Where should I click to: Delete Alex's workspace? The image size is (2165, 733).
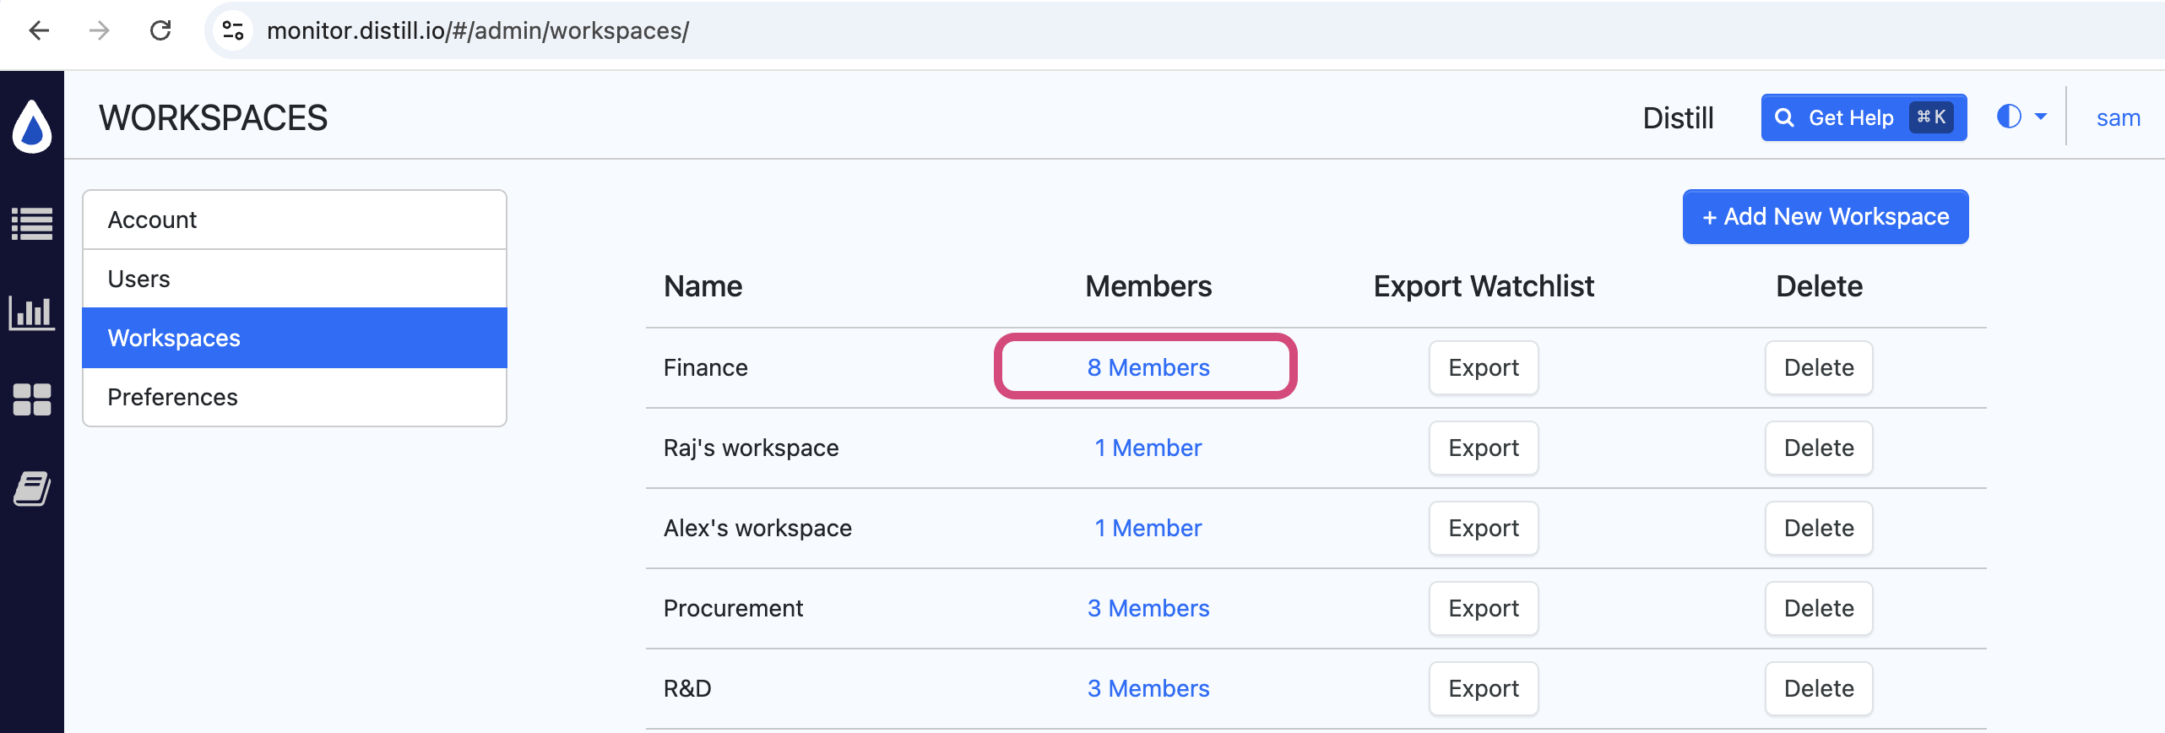pyautogui.click(x=1819, y=528)
